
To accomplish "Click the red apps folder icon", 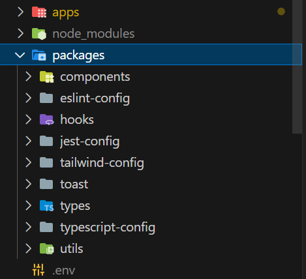I will tap(39, 12).
